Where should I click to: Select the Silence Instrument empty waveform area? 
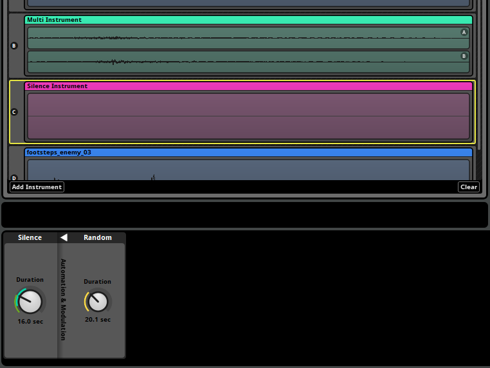248,116
